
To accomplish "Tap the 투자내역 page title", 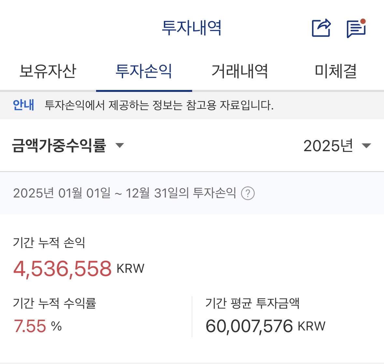I will pyautogui.click(x=192, y=28).
